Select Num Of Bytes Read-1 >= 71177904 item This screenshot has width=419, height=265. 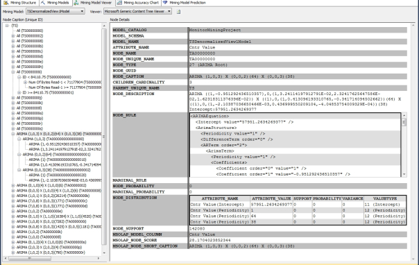(x=65, y=87)
